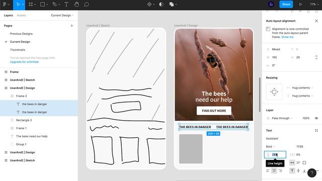This screenshot has height=181, width=322.
Task: Click the width field showing 165
Action: (x=274, y=57)
